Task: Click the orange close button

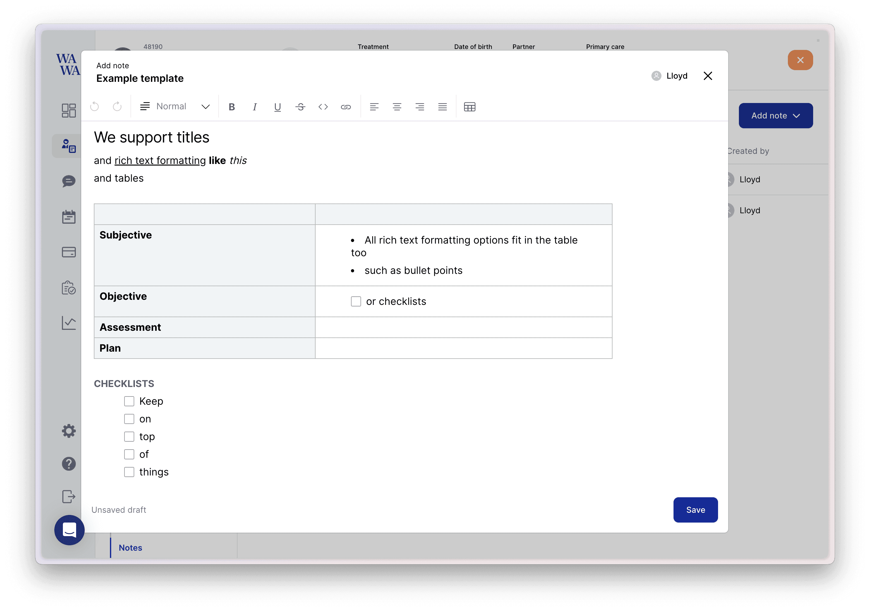Action: [x=800, y=60]
